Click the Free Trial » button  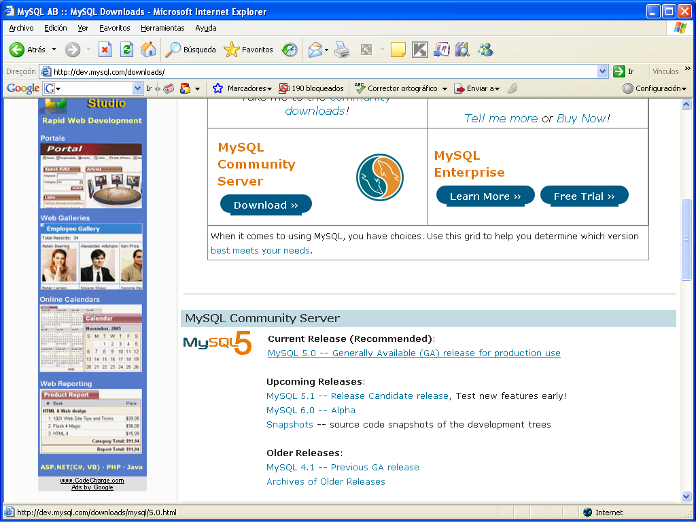pos(584,196)
